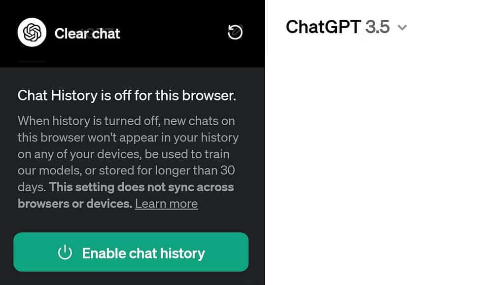This screenshot has width=493, height=285.
Task: Click the gray 3.5 version number
Action: (377, 27)
